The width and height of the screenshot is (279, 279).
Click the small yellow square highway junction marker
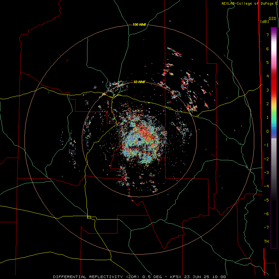point(89,217)
